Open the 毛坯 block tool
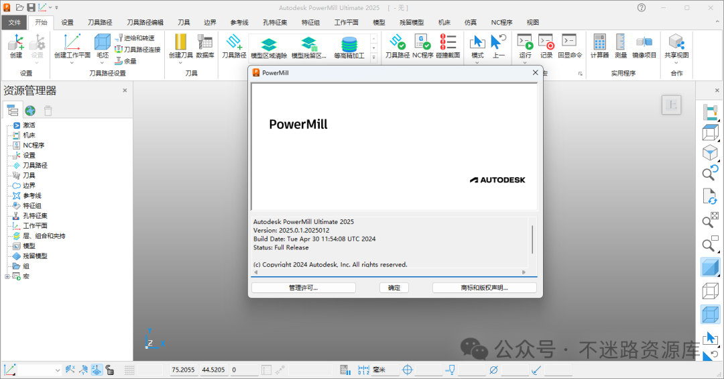The height and width of the screenshot is (379, 724). point(103,46)
